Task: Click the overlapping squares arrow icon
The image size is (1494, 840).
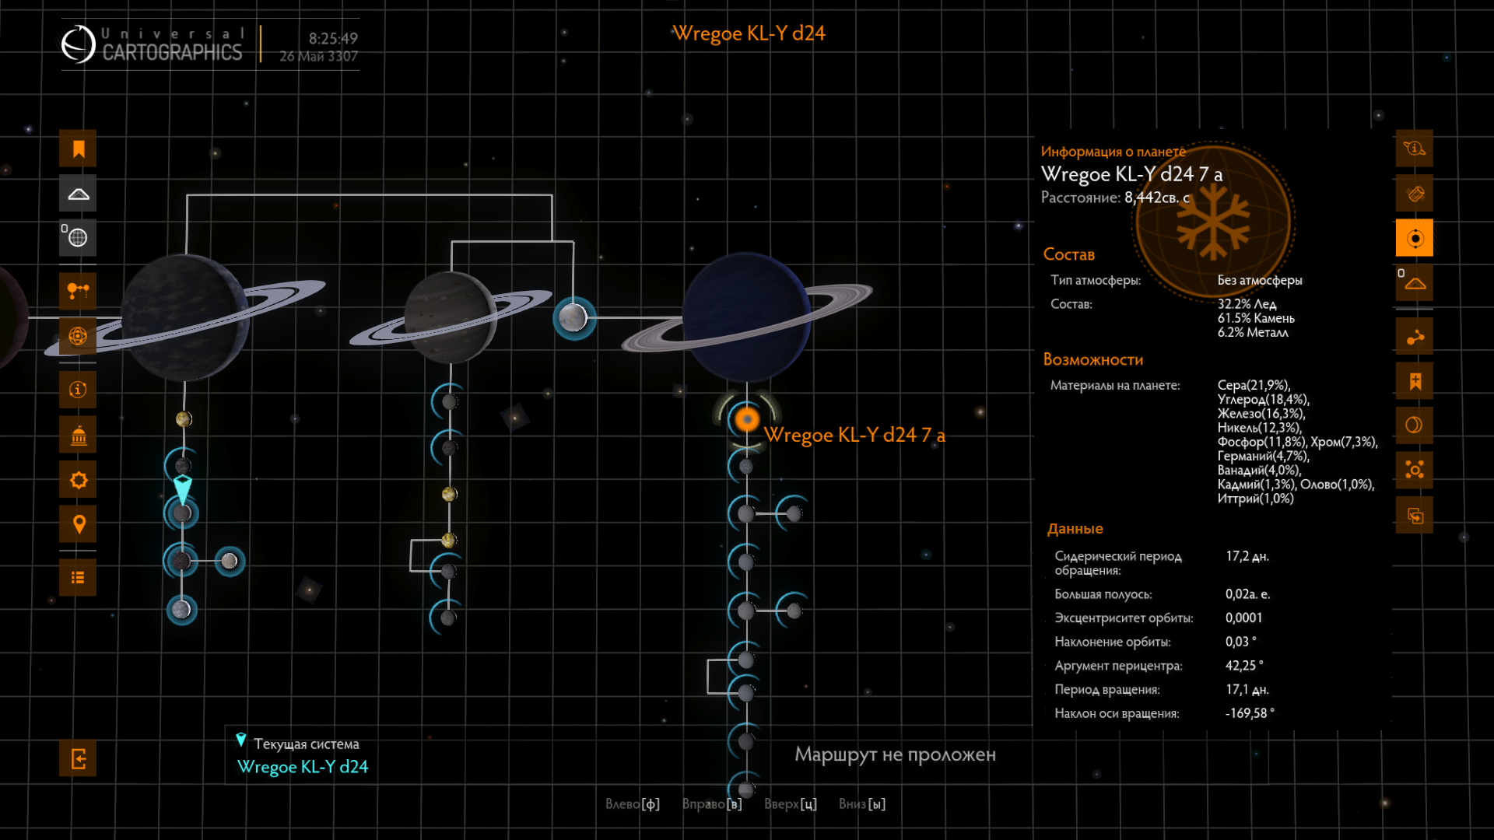Action: point(1415,516)
